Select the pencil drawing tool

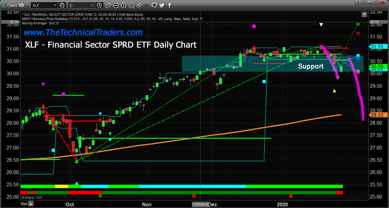[x=108, y=5]
